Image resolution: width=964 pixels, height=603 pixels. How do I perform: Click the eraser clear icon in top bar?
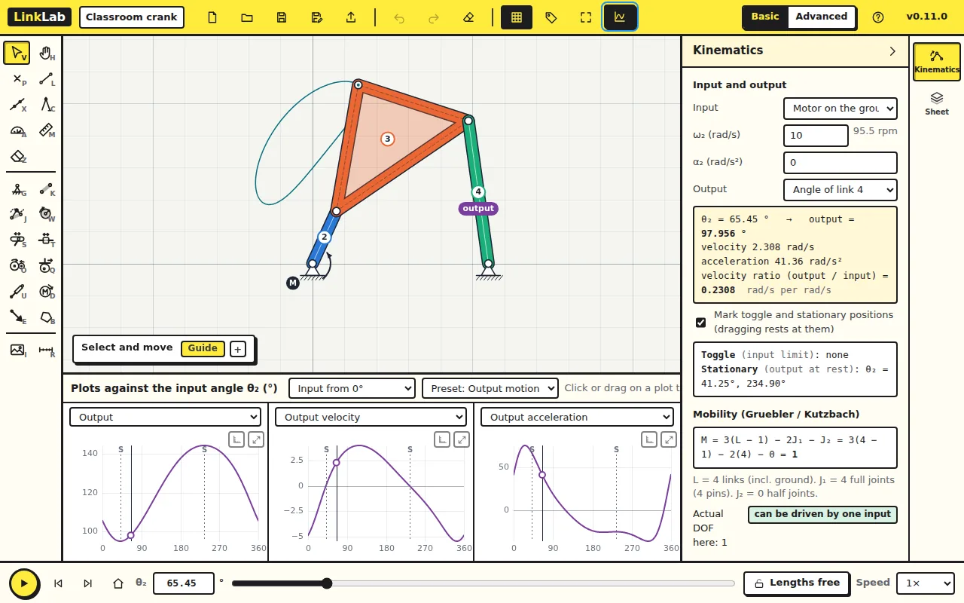pos(468,17)
